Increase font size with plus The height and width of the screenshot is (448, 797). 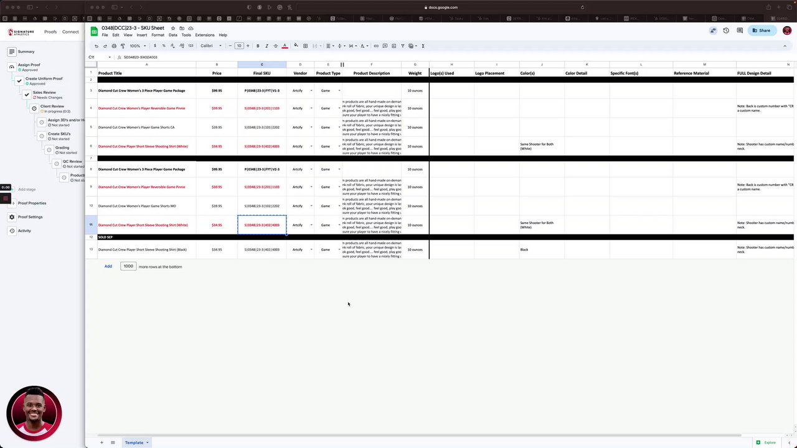point(248,45)
